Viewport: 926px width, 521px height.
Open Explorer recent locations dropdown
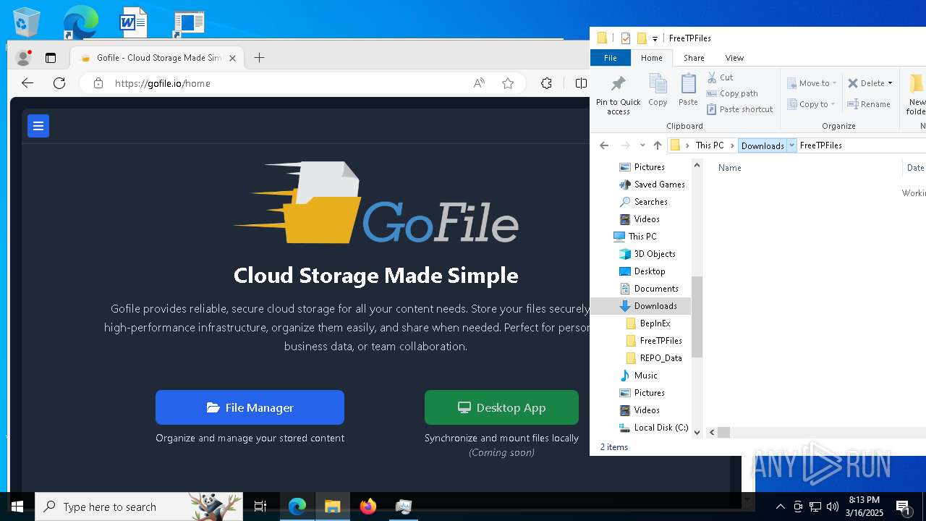[x=642, y=145]
